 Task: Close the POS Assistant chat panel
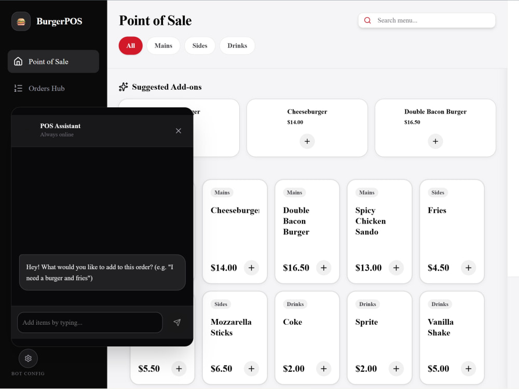click(x=179, y=131)
